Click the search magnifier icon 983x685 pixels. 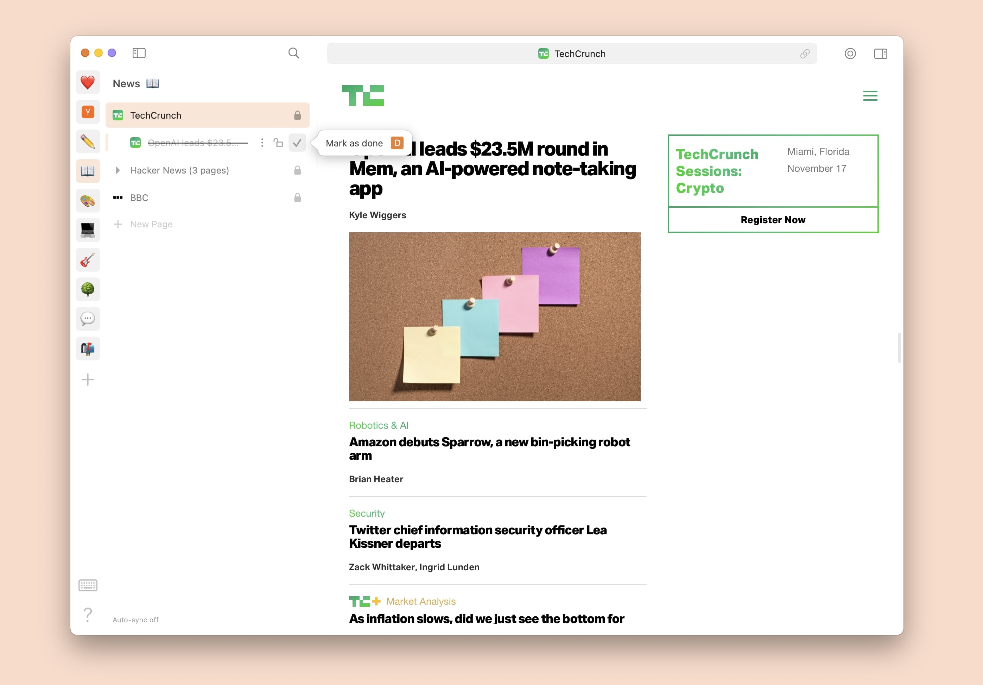[294, 53]
